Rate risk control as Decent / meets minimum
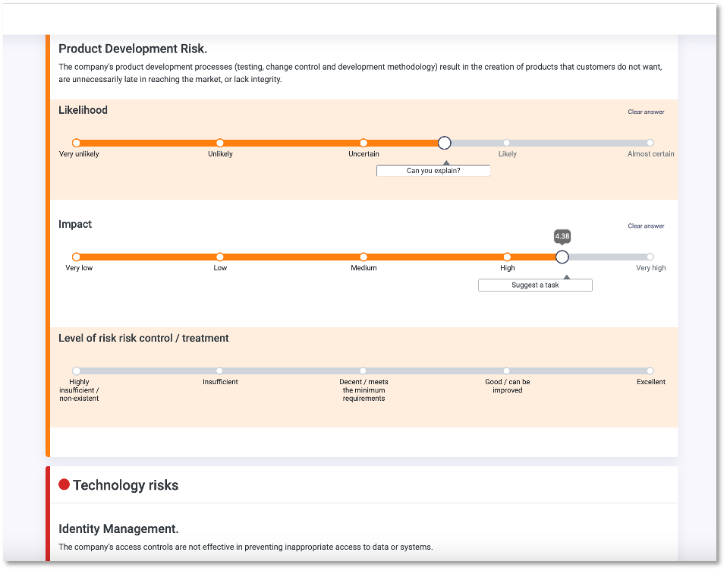Image resolution: width=727 pixels, height=571 pixels. pos(363,371)
